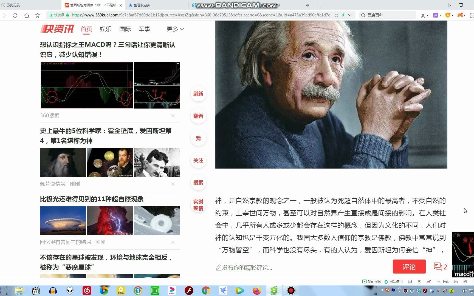This screenshot has width=474, height=296.
Task: Open the MACD indicator article headline
Action: (108, 50)
